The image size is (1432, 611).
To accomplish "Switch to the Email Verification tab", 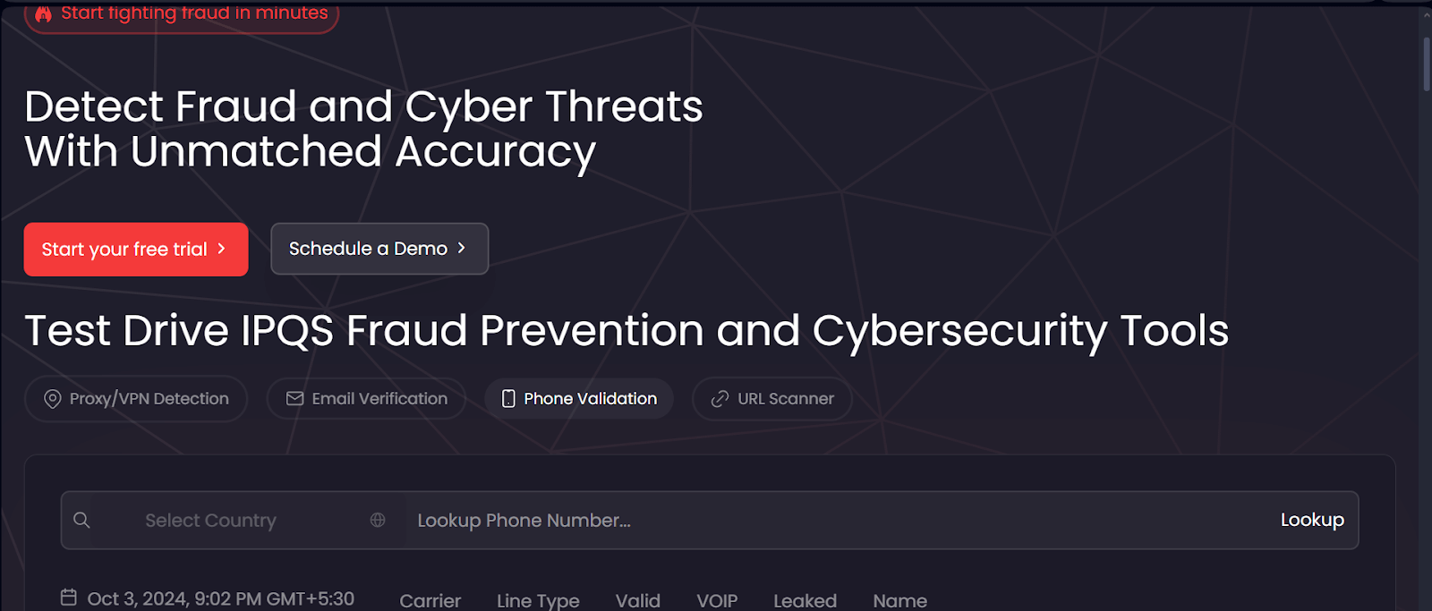I will (366, 399).
